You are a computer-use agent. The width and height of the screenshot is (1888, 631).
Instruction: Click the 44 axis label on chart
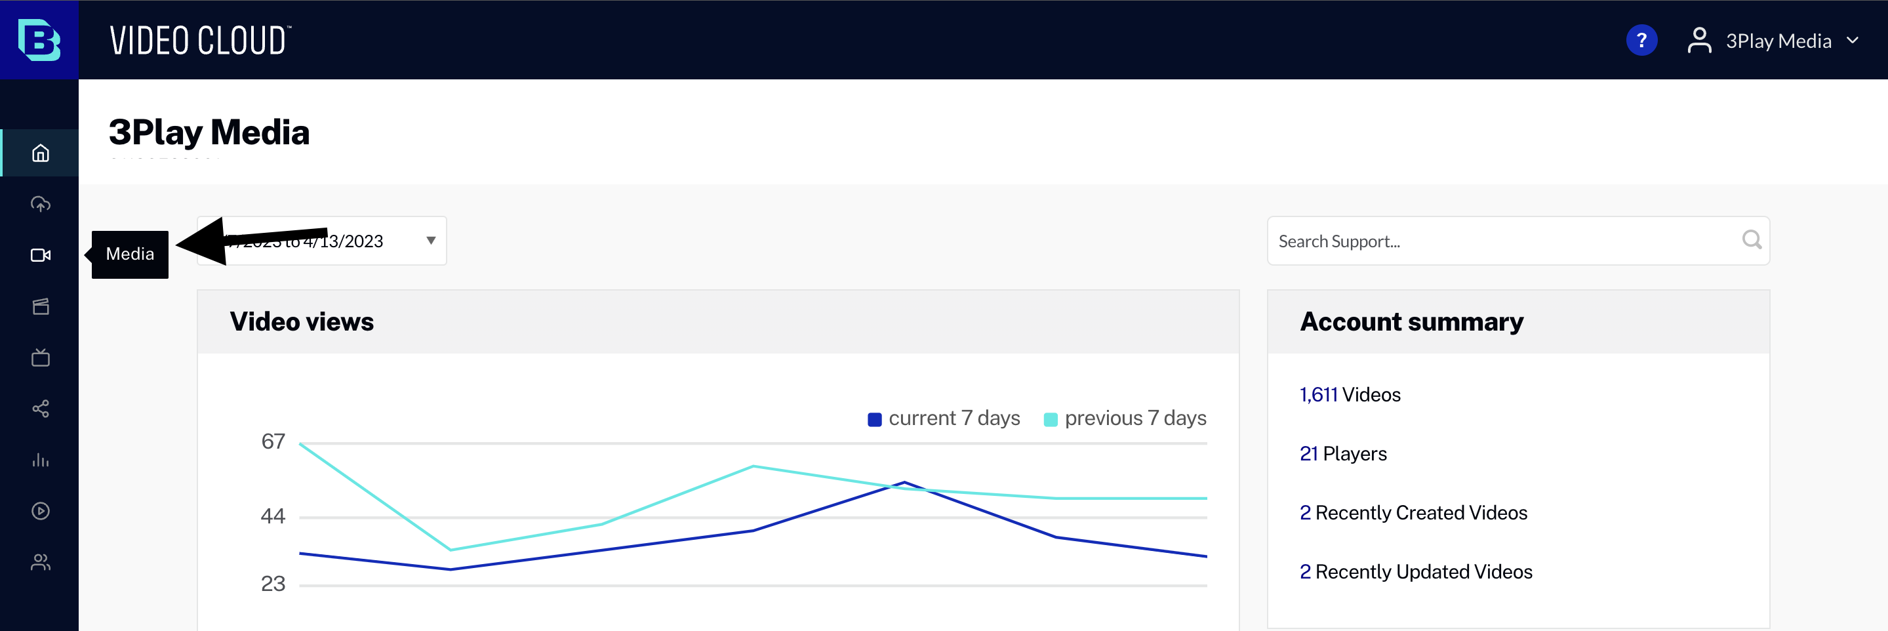tap(273, 516)
